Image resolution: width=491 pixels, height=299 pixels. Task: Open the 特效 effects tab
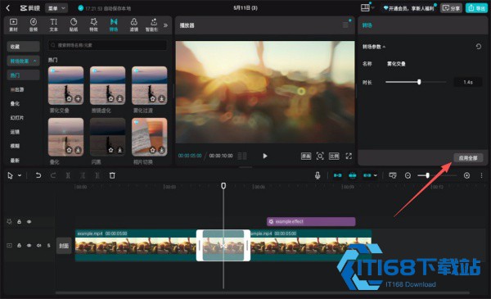coord(93,25)
